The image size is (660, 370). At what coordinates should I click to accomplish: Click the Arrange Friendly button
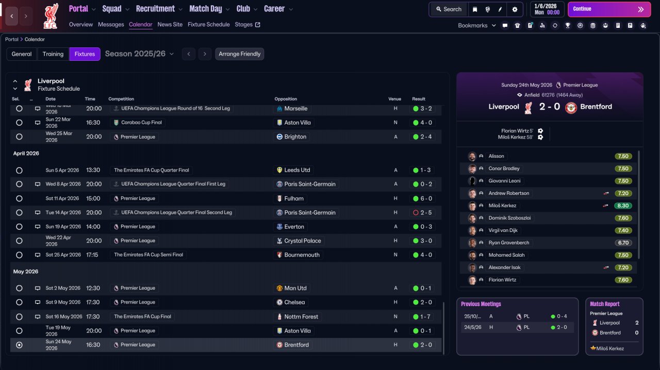pos(240,54)
